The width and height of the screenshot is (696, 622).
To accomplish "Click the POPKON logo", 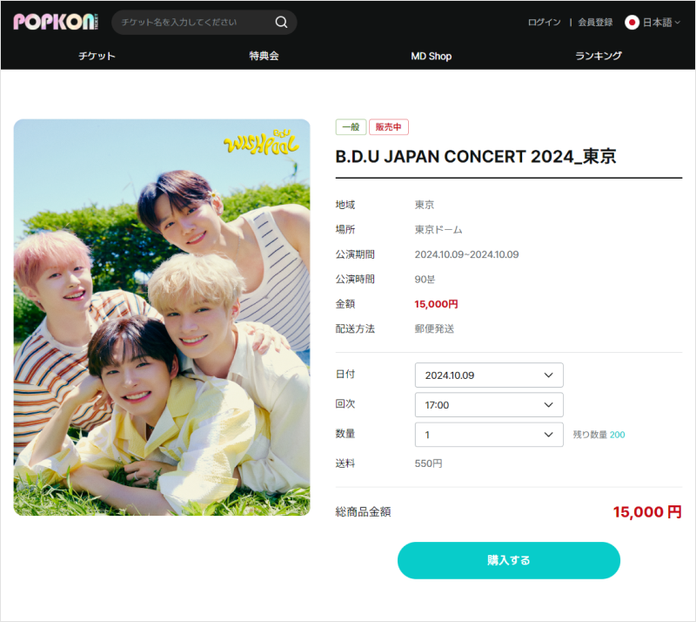I will [56, 22].
